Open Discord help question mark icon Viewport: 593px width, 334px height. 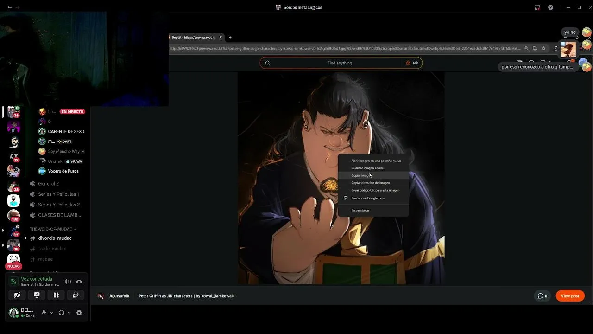coord(550,7)
